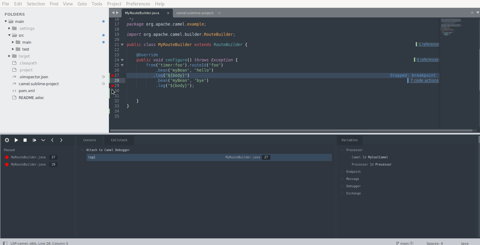Click the 1 reference link
The image size is (480, 245).
point(428,44)
